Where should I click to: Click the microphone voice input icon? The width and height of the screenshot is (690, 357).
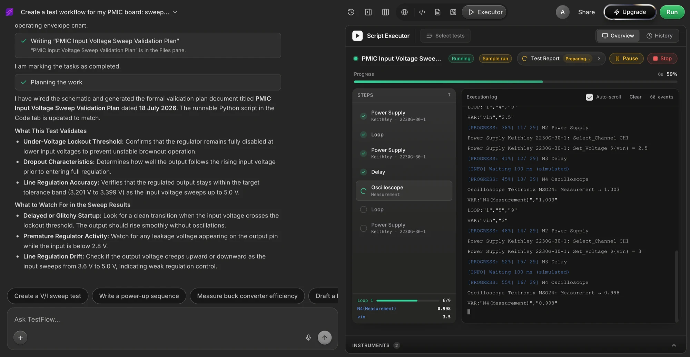(308, 338)
